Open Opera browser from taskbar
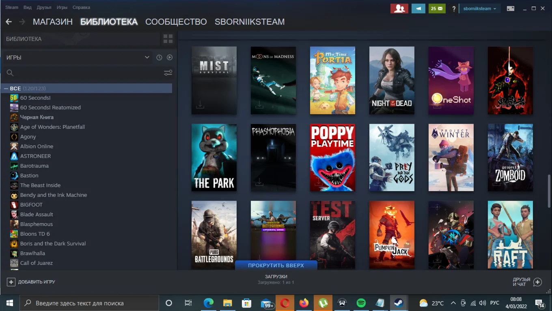The height and width of the screenshot is (311, 552). coord(285,303)
